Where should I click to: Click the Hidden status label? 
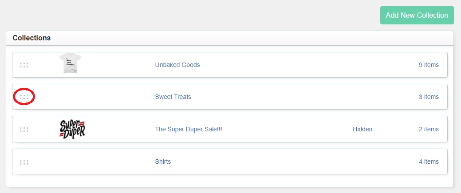(x=362, y=129)
